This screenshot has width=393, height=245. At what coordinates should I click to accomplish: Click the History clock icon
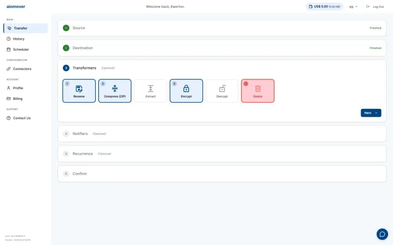8,39
